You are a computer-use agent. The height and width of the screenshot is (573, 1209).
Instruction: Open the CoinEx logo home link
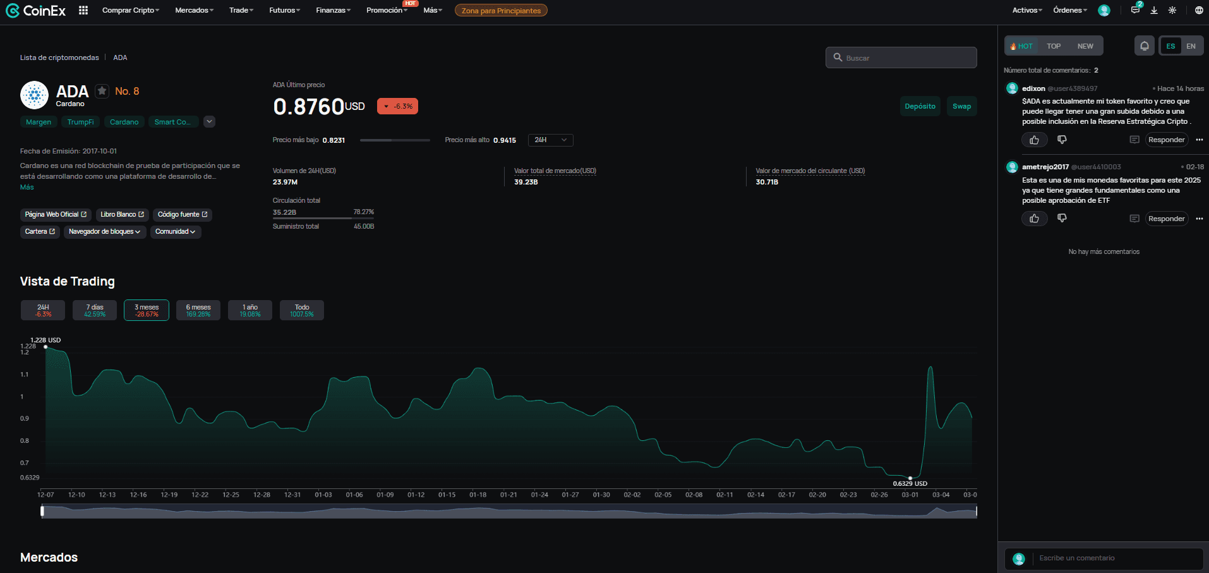tap(35, 10)
